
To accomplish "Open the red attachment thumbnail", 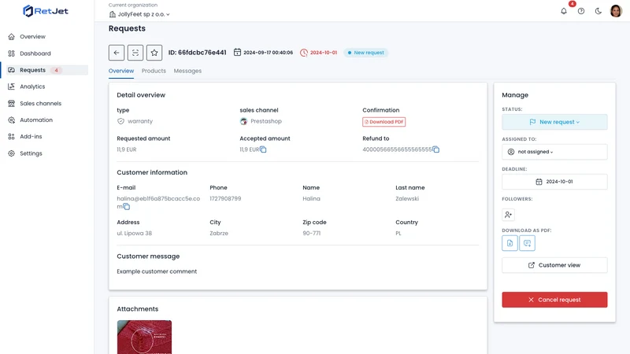I will (x=144, y=337).
